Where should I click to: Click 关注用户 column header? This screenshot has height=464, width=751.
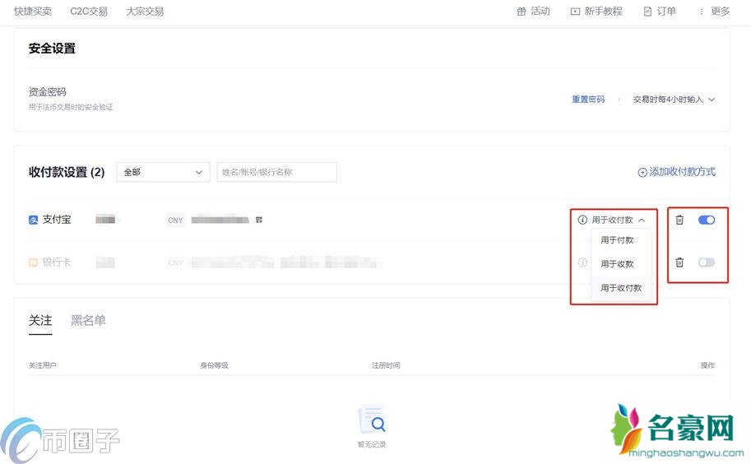click(42, 365)
